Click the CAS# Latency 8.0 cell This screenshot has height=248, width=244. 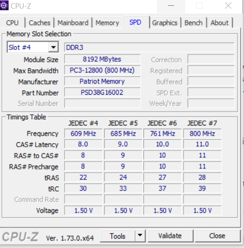(x=83, y=144)
